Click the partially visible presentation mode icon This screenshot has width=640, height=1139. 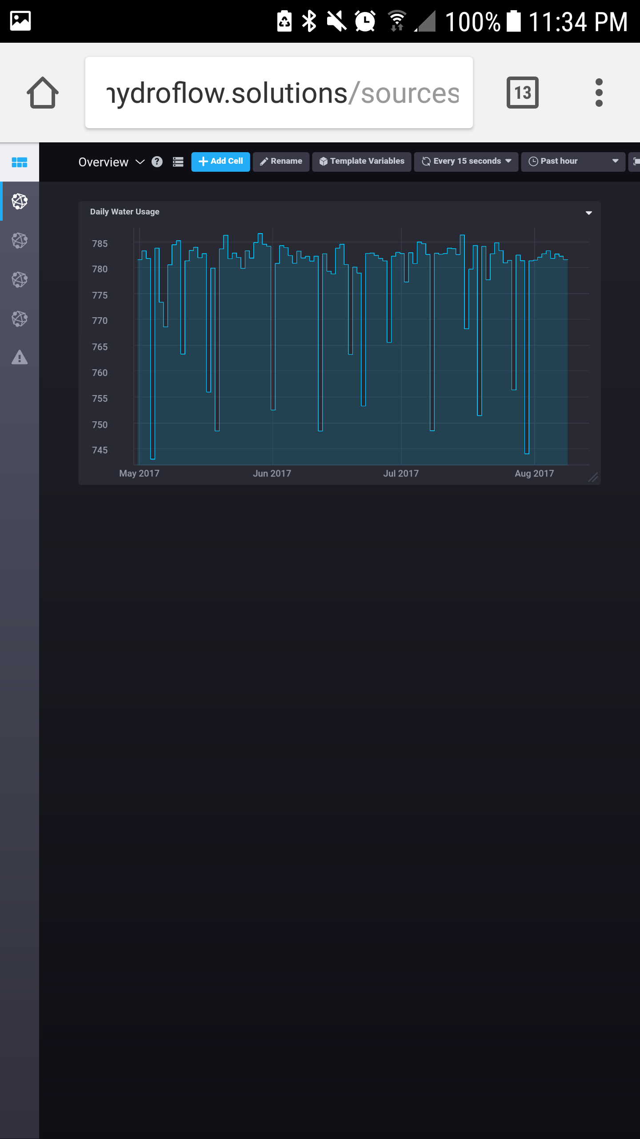635,162
